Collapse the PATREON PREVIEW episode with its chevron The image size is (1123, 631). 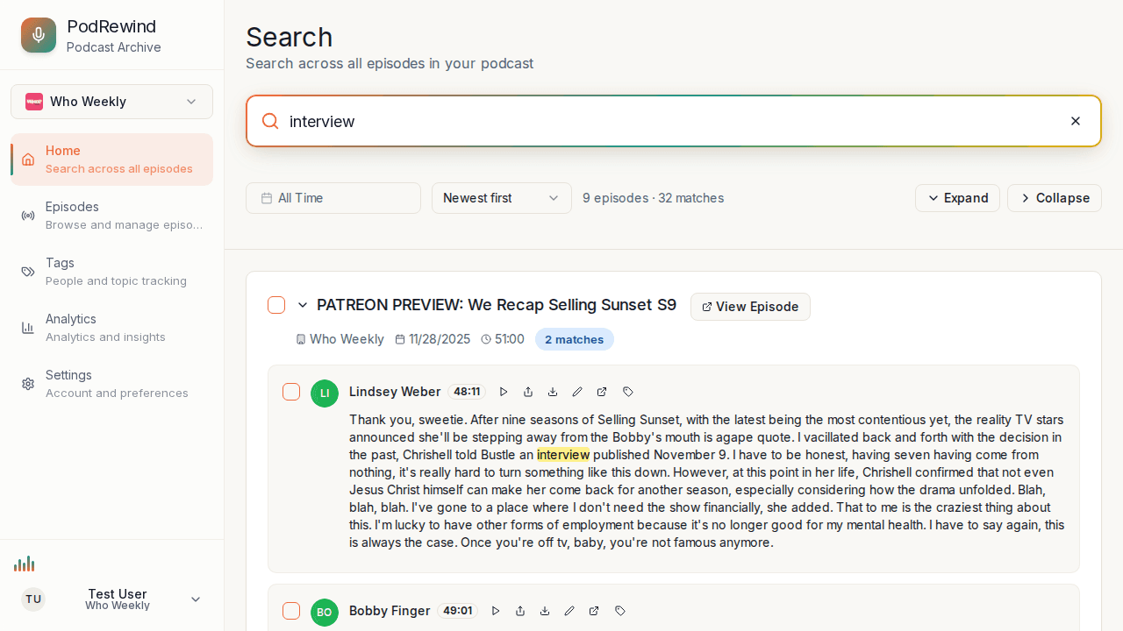303,304
